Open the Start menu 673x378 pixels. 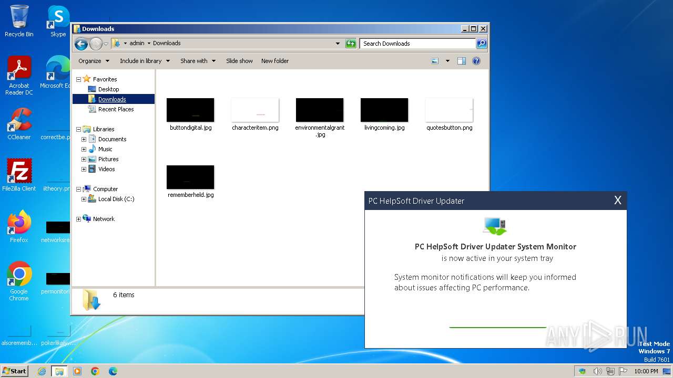coord(14,371)
